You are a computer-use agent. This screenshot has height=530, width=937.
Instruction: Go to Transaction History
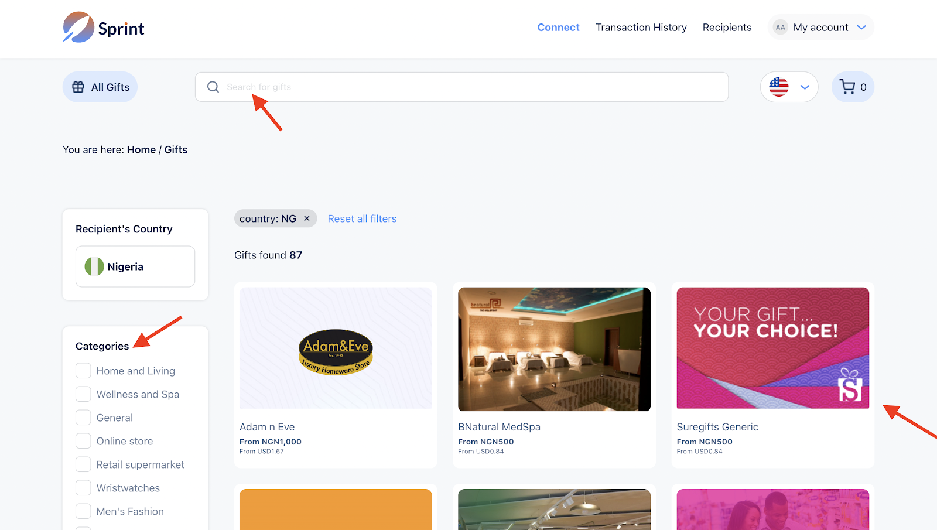pyautogui.click(x=641, y=28)
